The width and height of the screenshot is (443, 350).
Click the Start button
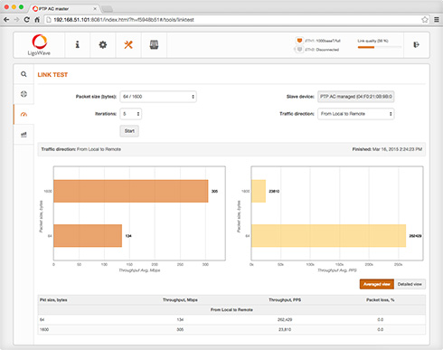pyautogui.click(x=129, y=131)
